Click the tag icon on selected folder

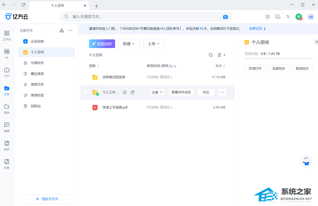(x=132, y=92)
